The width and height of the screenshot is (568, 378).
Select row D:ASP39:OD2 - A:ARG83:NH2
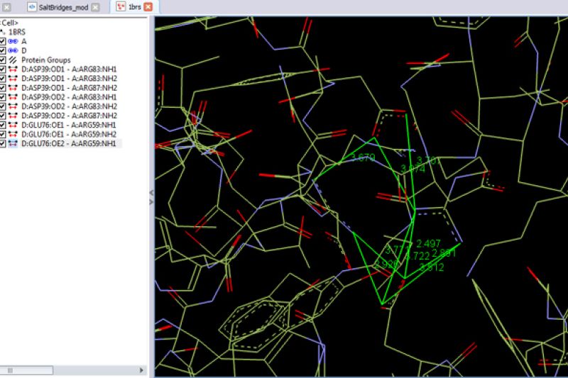pos(69,106)
